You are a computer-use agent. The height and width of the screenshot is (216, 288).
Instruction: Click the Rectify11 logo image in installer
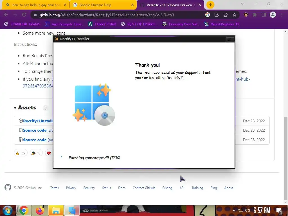[94, 105]
